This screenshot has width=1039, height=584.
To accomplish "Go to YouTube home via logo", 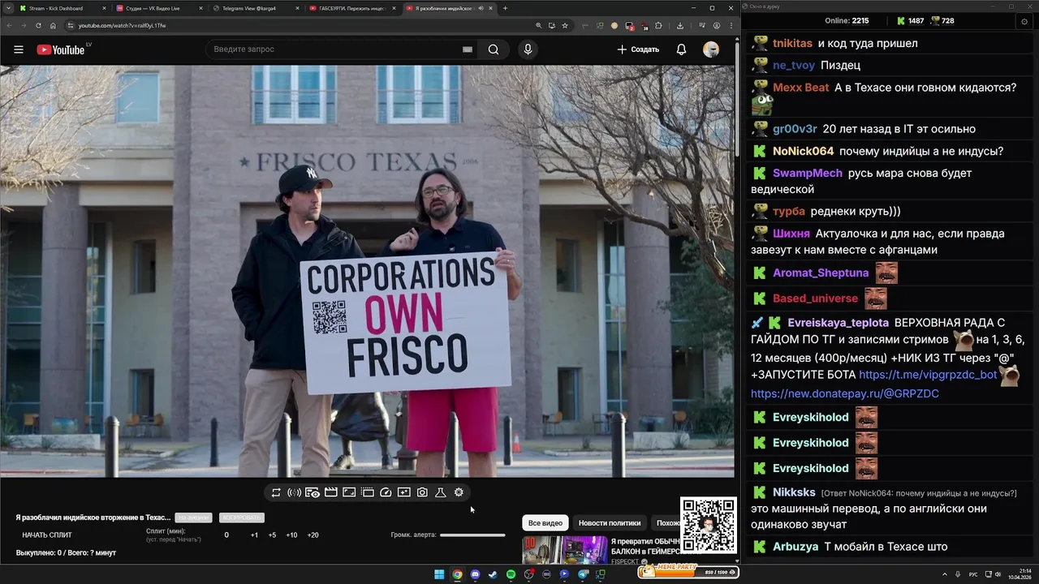I will (x=61, y=49).
